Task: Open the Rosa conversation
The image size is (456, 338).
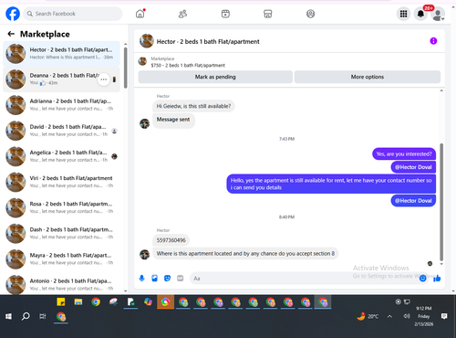Action: click(61, 207)
